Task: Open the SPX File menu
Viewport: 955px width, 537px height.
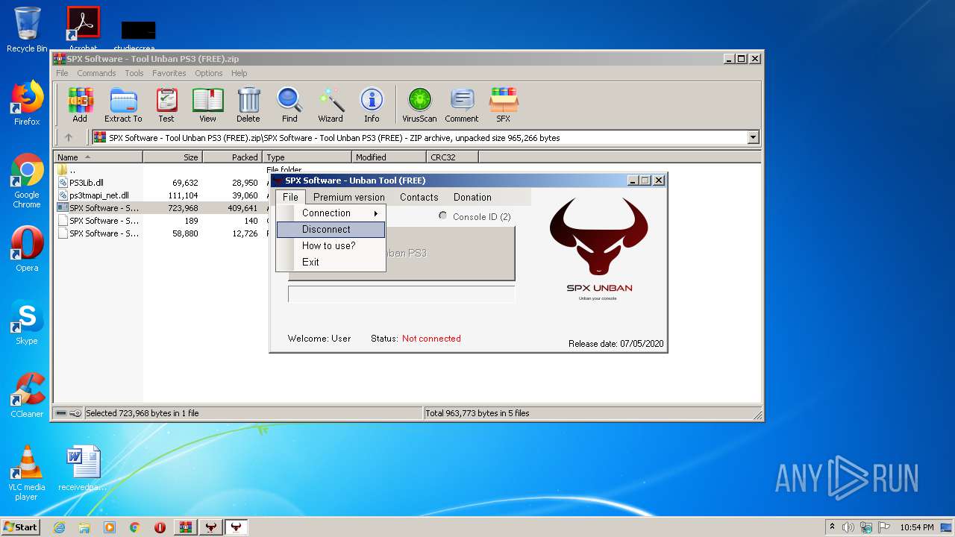Action: (290, 197)
